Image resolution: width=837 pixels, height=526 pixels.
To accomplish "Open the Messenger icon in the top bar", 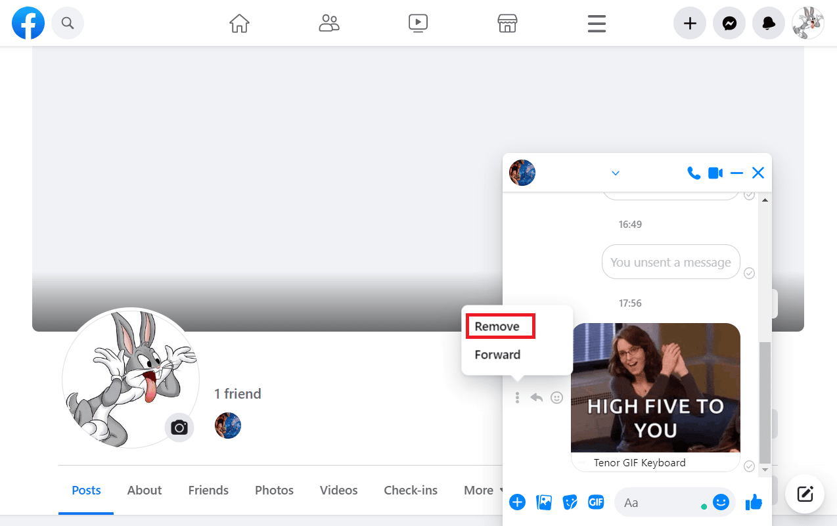I will coord(729,23).
